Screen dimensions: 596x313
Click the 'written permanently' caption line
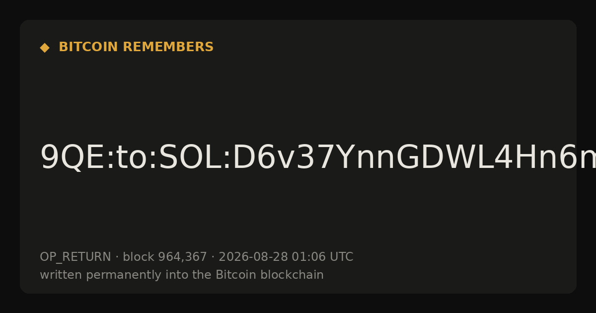[182, 275]
